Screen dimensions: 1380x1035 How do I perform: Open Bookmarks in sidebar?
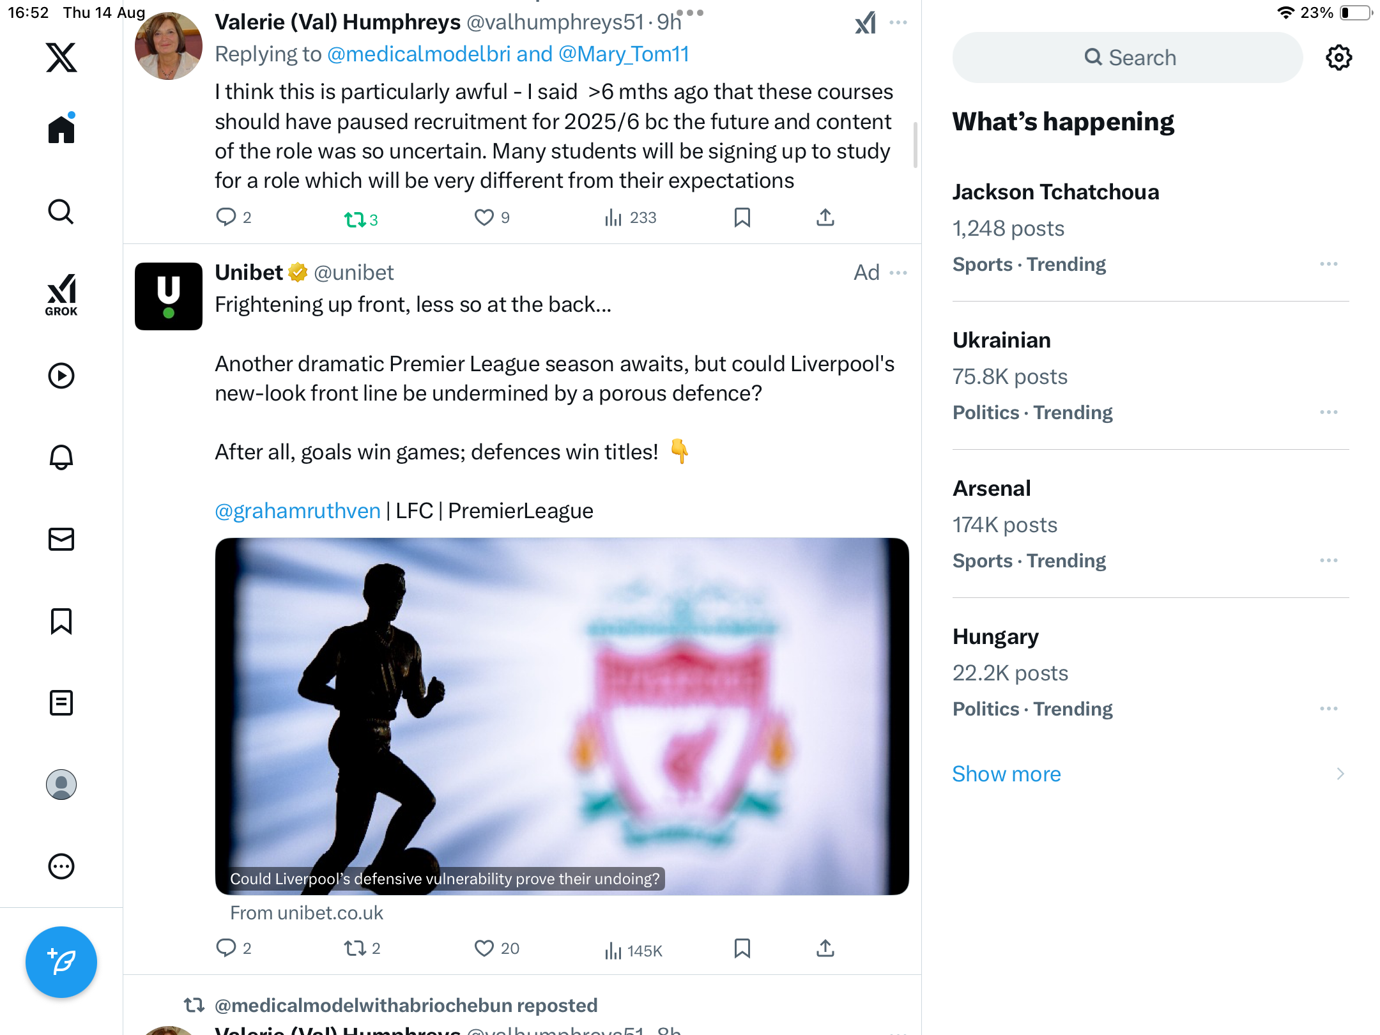(x=61, y=621)
